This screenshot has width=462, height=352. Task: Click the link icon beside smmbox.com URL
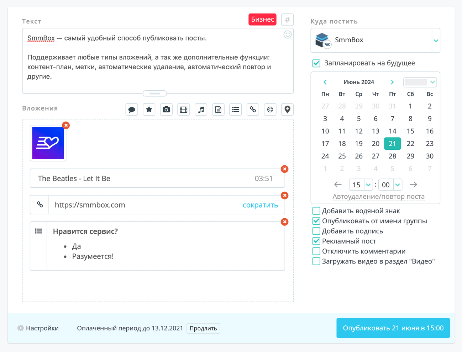click(x=40, y=204)
